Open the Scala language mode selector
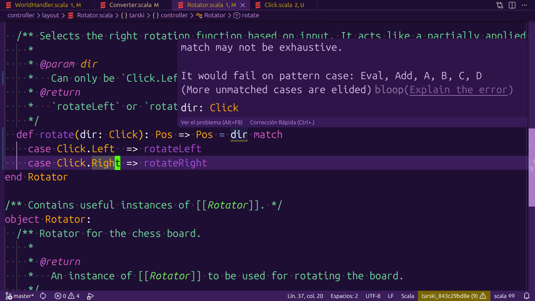The image size is (535, 301). 407,296
